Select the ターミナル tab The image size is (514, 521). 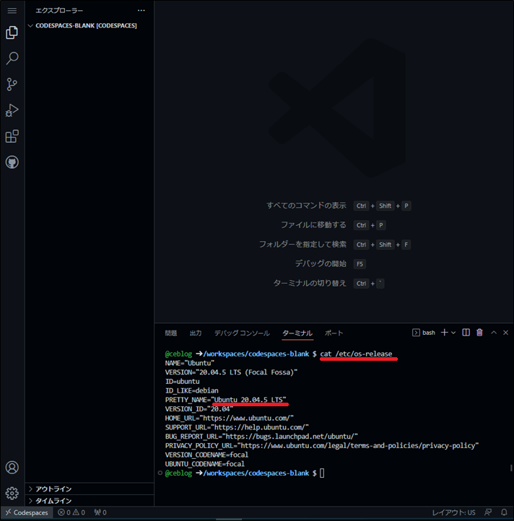pyautogui.click(x=297, y=333)
